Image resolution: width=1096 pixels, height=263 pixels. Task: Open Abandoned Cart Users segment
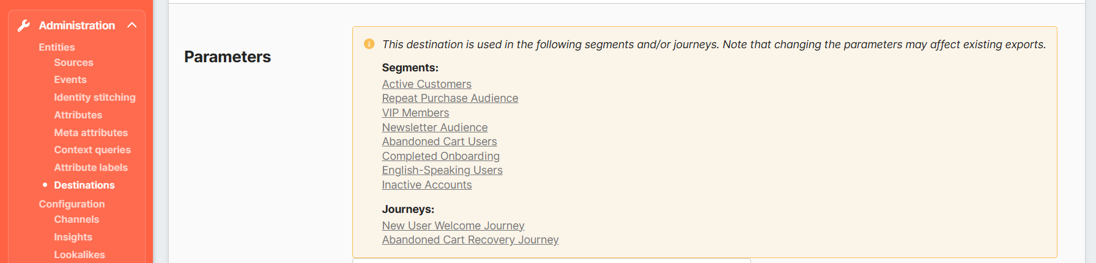click(439, 142)
